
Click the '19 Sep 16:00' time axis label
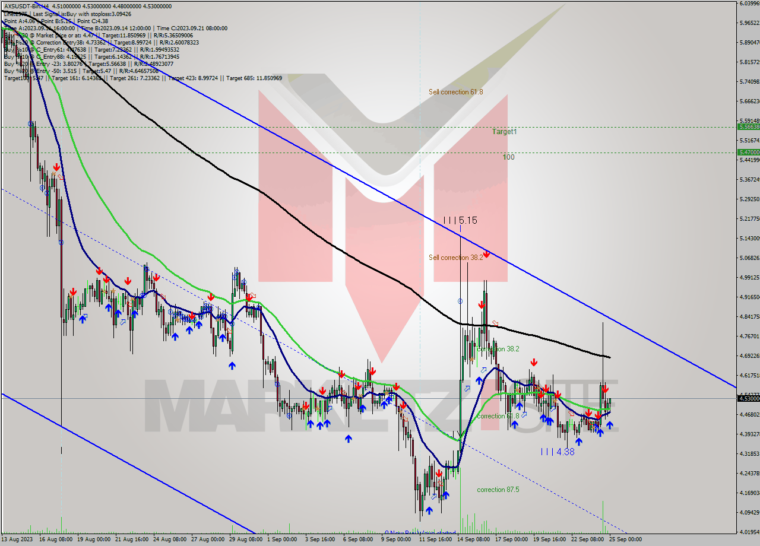(549, 539)
